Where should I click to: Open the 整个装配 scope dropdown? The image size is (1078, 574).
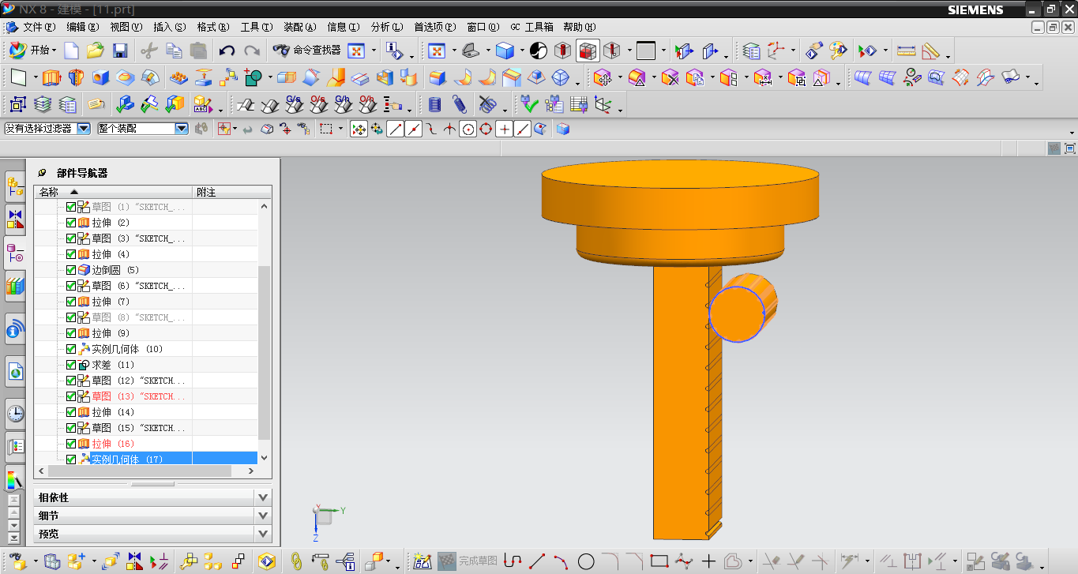pyautogui.click(x=181, y=128)
